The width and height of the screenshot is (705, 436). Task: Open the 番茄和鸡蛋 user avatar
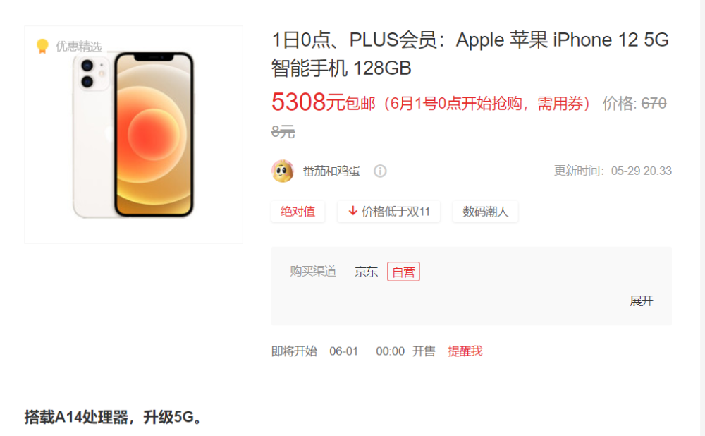point(283,171)
